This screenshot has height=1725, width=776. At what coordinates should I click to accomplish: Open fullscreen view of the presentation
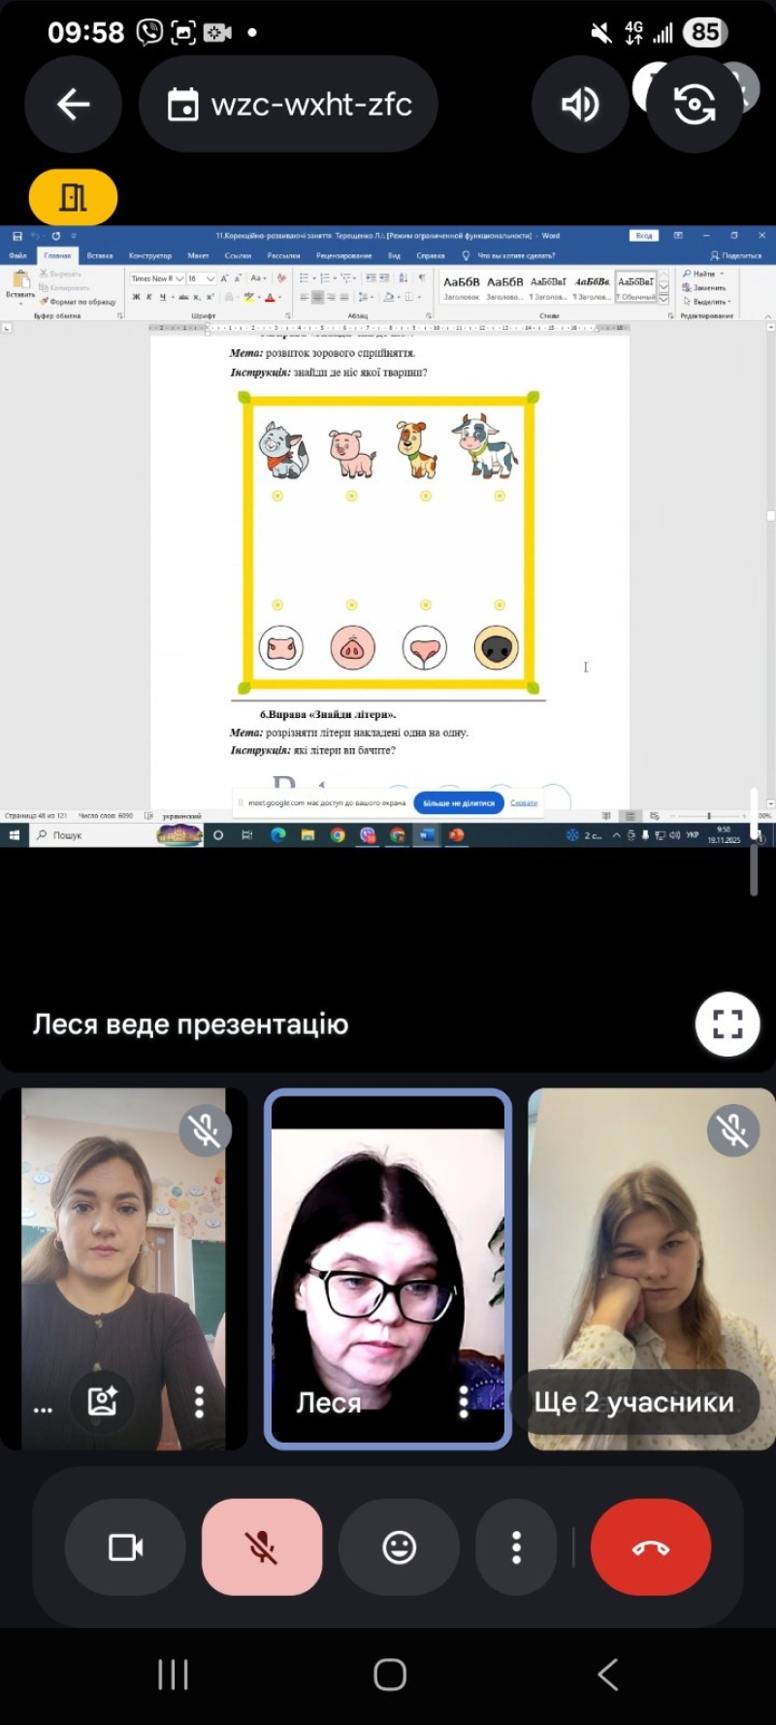tap(727, 1024)
